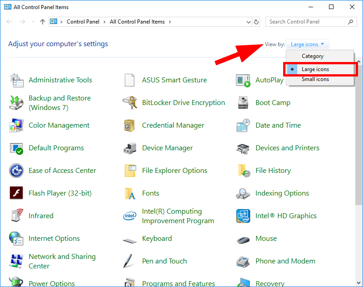
Task: Click the Backup and Restore icon
Action: (x=16, y=103)
